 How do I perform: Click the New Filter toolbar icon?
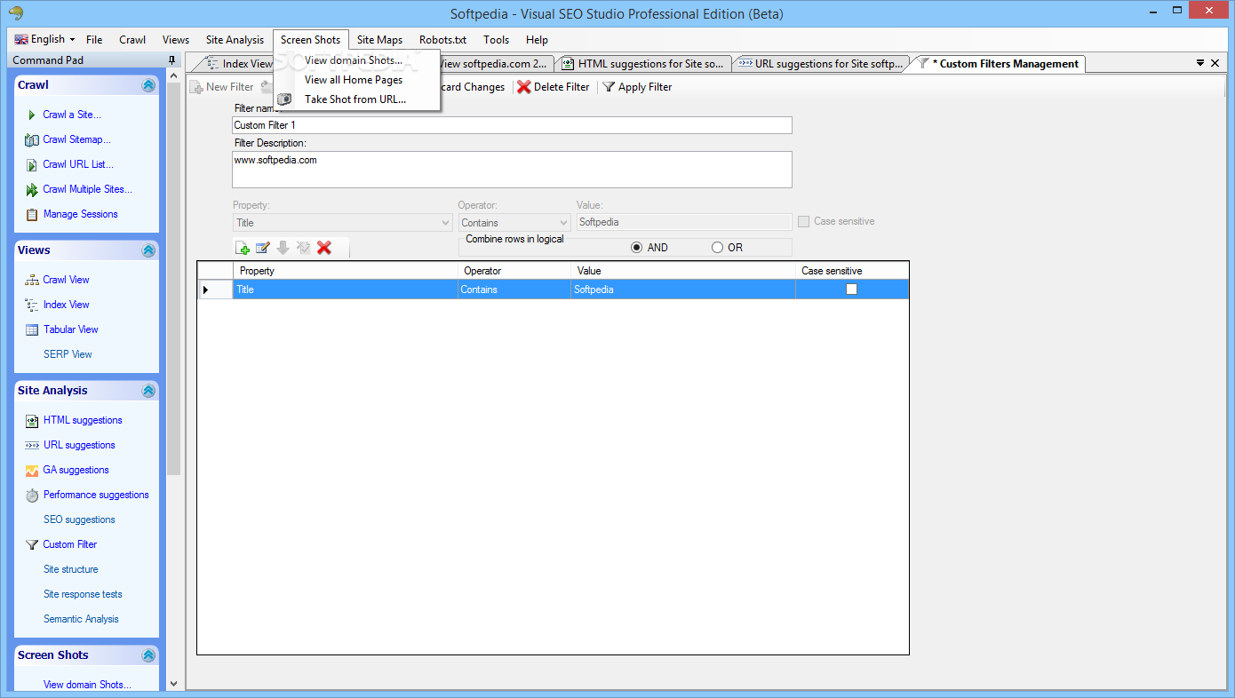coord(196,87)
